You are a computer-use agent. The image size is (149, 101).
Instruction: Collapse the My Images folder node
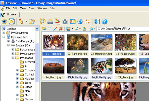click(13, 58)
